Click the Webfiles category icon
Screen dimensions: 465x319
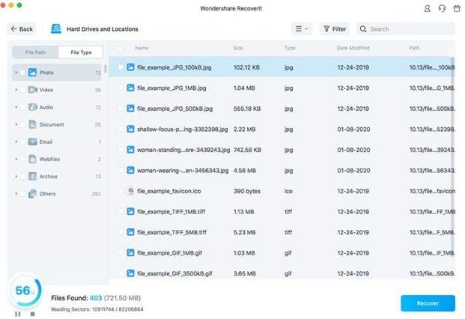pos(32,159)
